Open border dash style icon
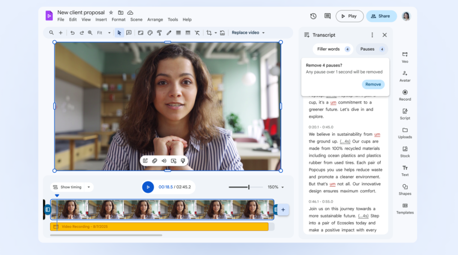The width and height of the screenshot is (458, 255). coord(188,33)
